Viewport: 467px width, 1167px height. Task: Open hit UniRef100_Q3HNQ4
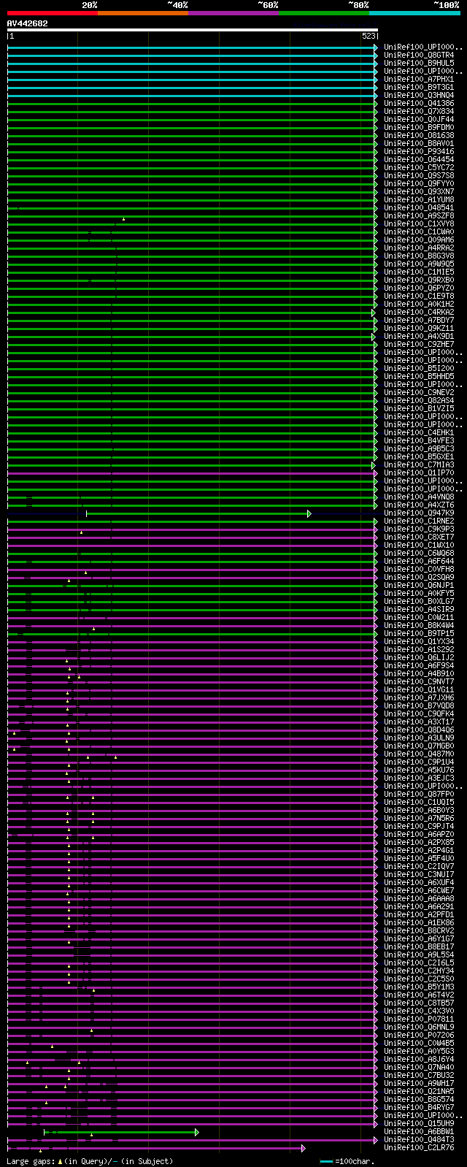coord(419,96)
